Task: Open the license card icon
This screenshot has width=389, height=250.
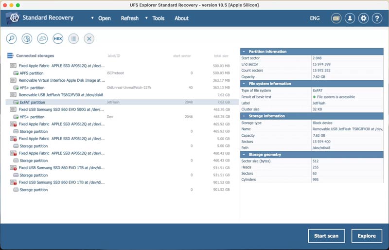Action: pyautogui.click(x=336, y=18)
